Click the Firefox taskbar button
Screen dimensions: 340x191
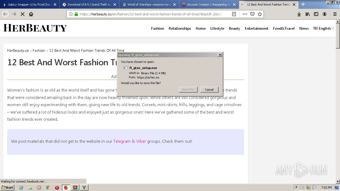pyautogui.click(x=66, y=188)
